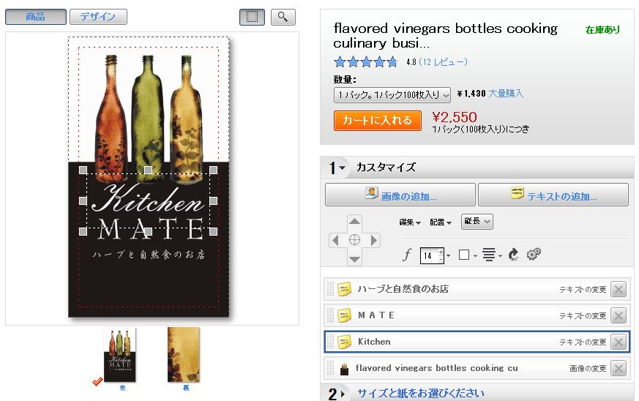Image resolution: width=639 pixels, height=401 pixels.
Task: Click the magnifier zoom icon
Action: coord(283,17)
